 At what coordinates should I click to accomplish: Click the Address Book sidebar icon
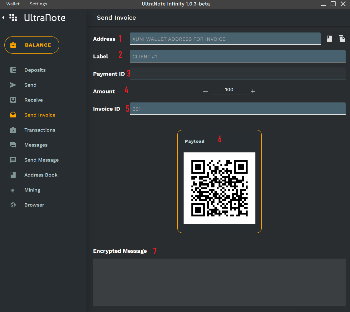13,175
